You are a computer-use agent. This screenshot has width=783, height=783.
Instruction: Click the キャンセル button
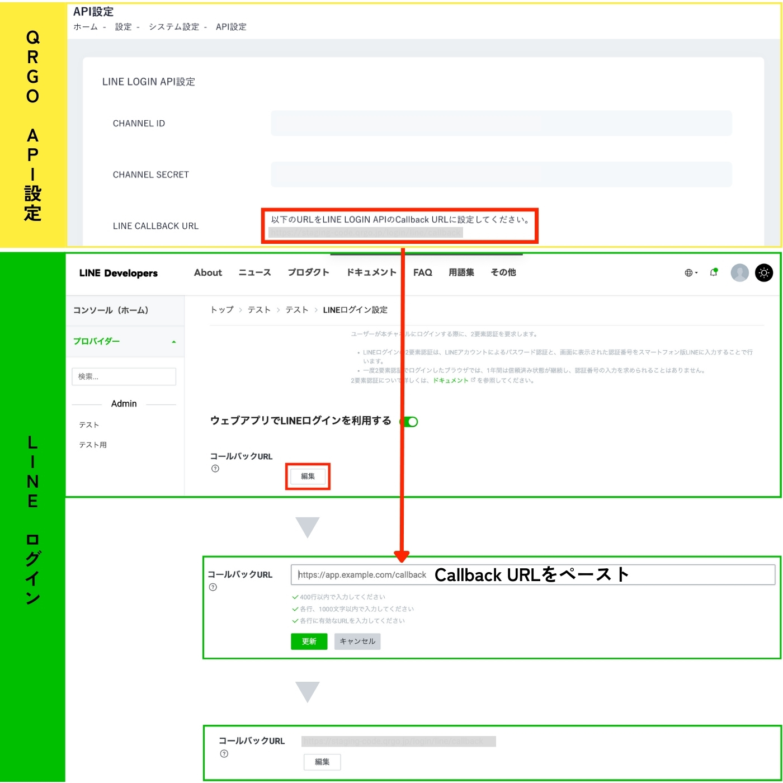[357, 642]
